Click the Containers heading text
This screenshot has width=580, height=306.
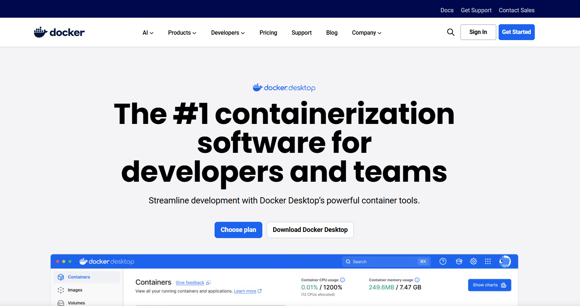tap(153, 282)
